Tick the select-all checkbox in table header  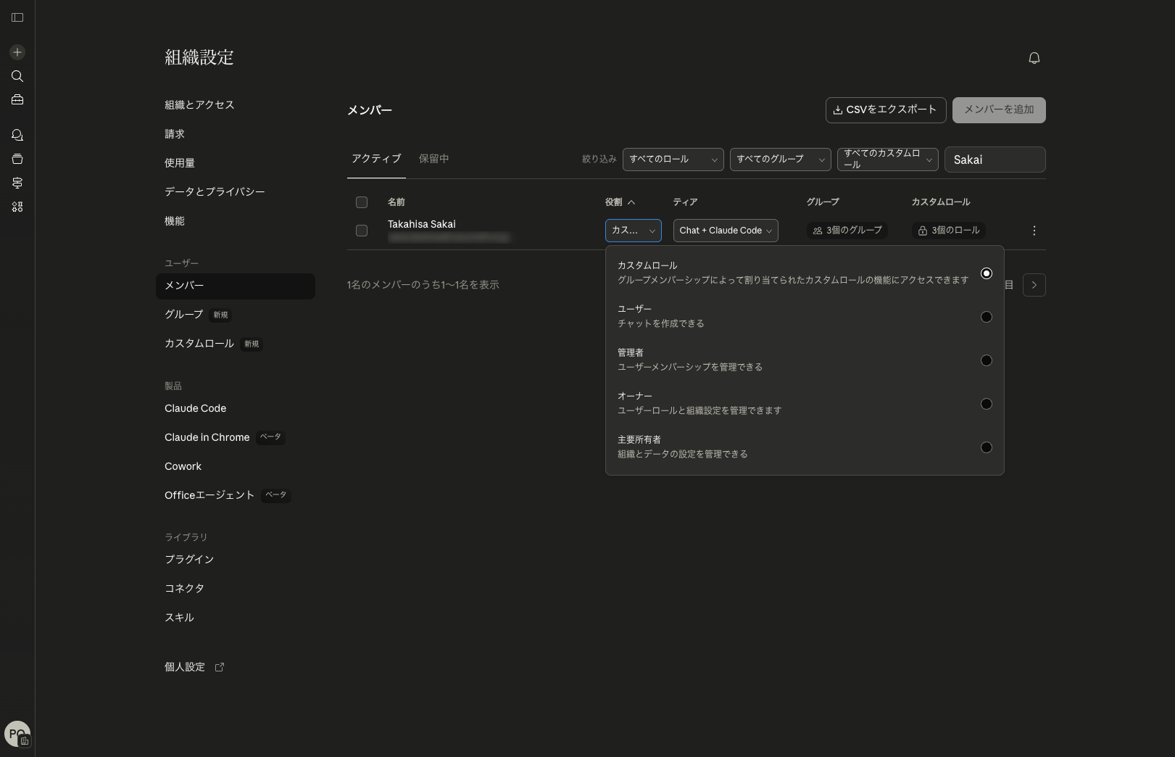[362, 202]
